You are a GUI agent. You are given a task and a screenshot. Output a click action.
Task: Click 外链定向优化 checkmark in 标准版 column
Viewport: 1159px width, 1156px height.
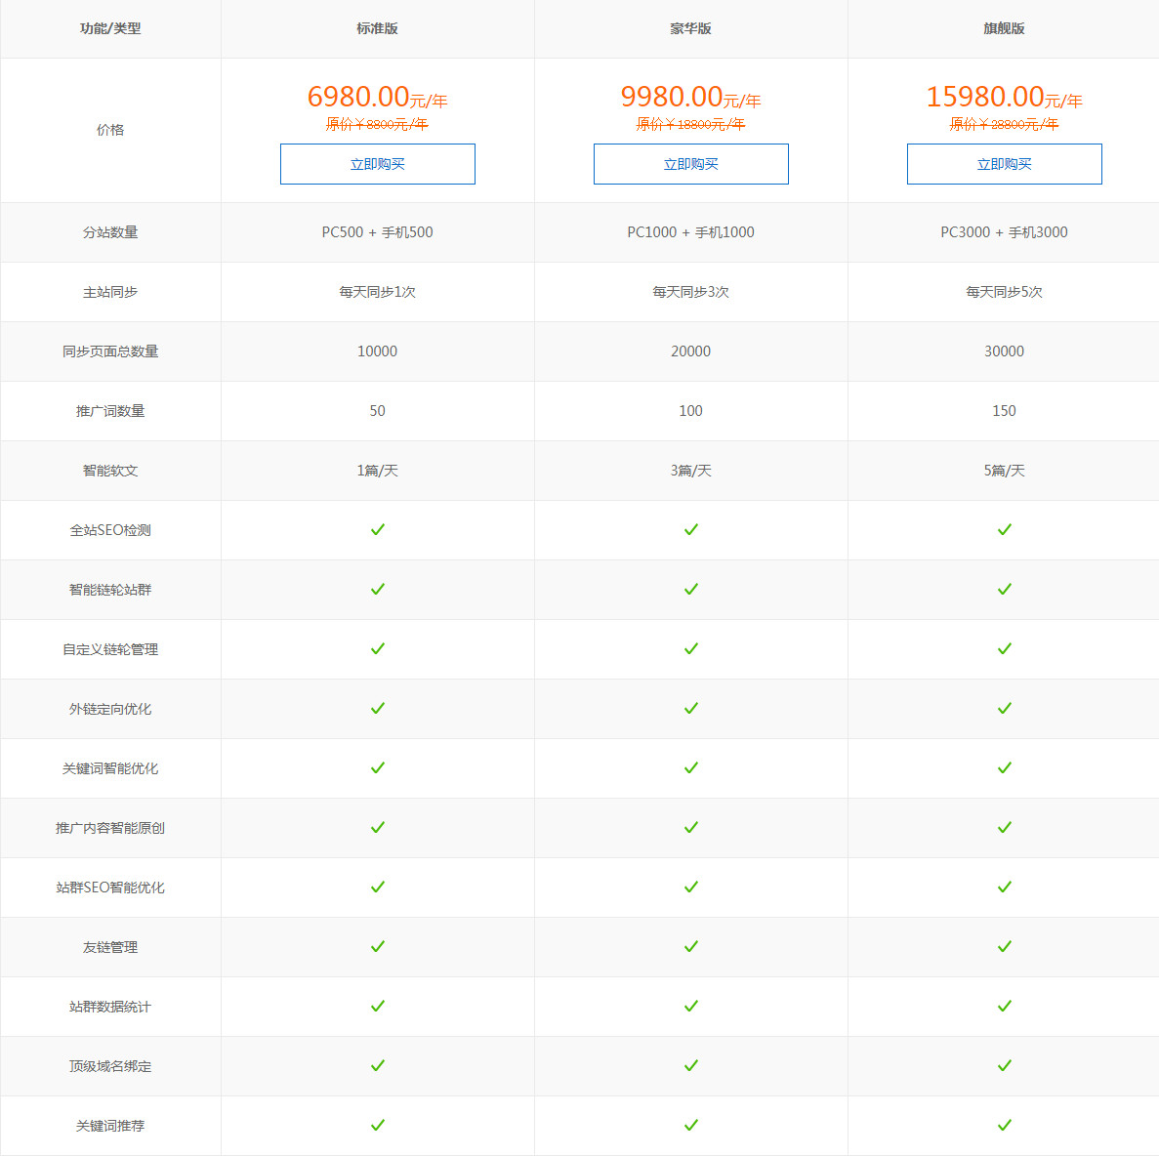(377, 708)
